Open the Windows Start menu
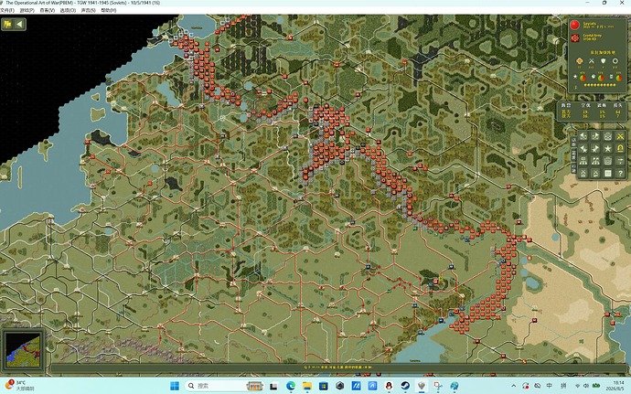The image size is (631, 394). pos(175,386)
